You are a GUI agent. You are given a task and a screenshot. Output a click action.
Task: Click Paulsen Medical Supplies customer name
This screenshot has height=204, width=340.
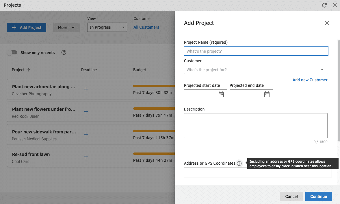click(x=34, y=139)
